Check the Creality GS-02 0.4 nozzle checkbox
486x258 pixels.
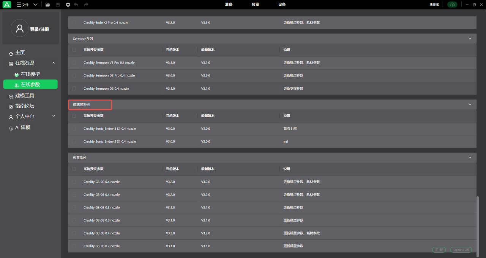point(74,182)
